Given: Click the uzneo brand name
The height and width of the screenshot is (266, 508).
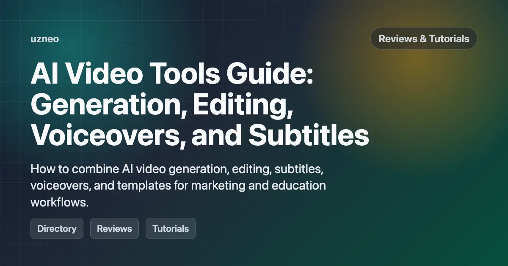Looking at the screenshot, I should [44, 39].
